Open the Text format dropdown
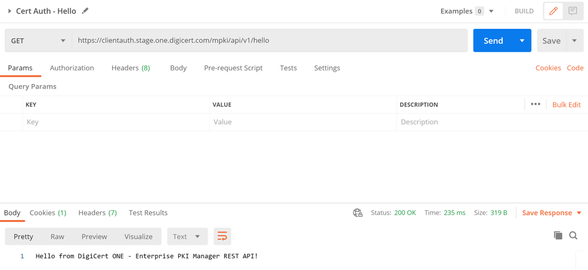The image size is (588, 270). pyautogui.click(x=187, y=237)
